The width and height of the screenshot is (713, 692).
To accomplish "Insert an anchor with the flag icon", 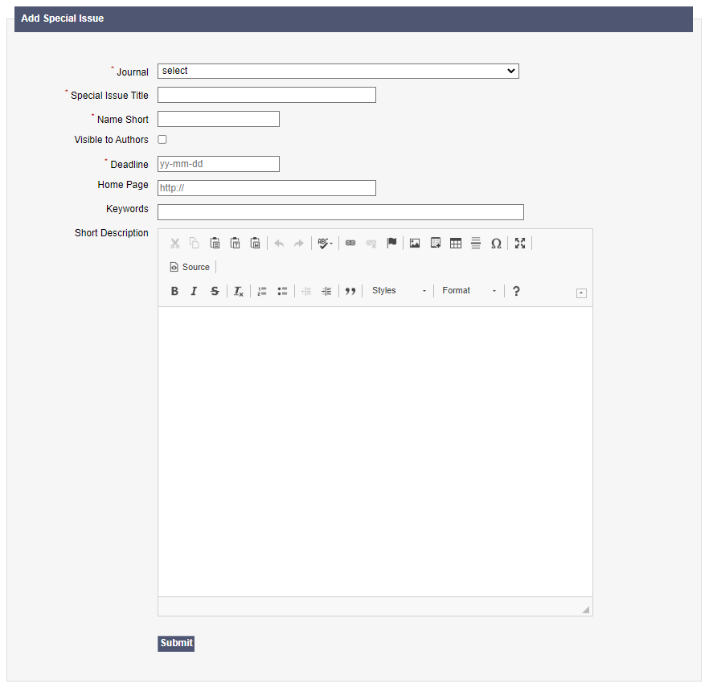I will tap(391, 244).
